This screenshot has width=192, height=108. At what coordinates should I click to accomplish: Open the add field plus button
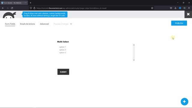184,101
